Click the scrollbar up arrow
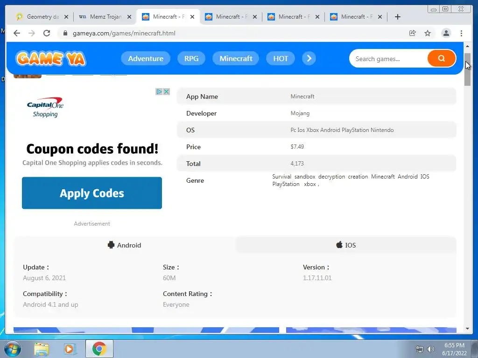478x358 pixels. 467,46
